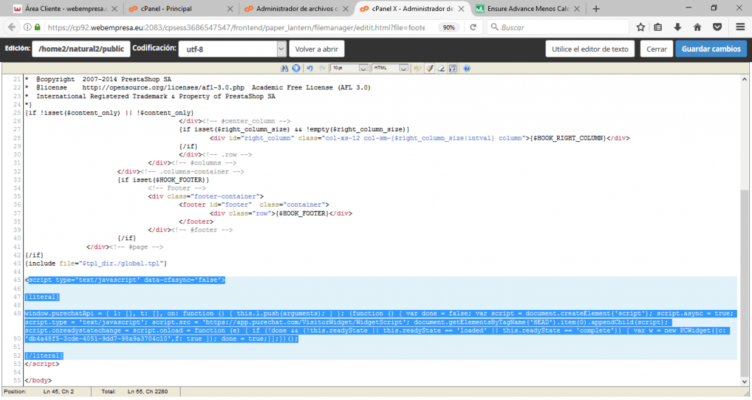Switch to 'Administrador de archivos' tab
The height and width of the screenshot is (400, 752).
pos(297,9)
